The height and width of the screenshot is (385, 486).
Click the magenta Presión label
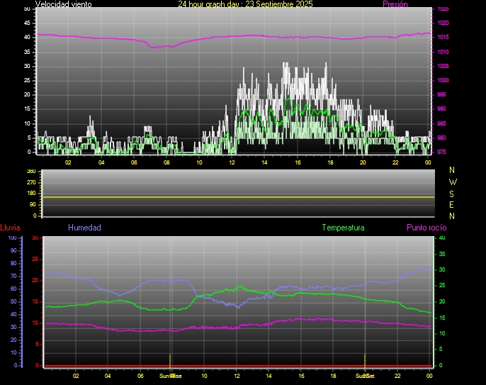(395, 4)
